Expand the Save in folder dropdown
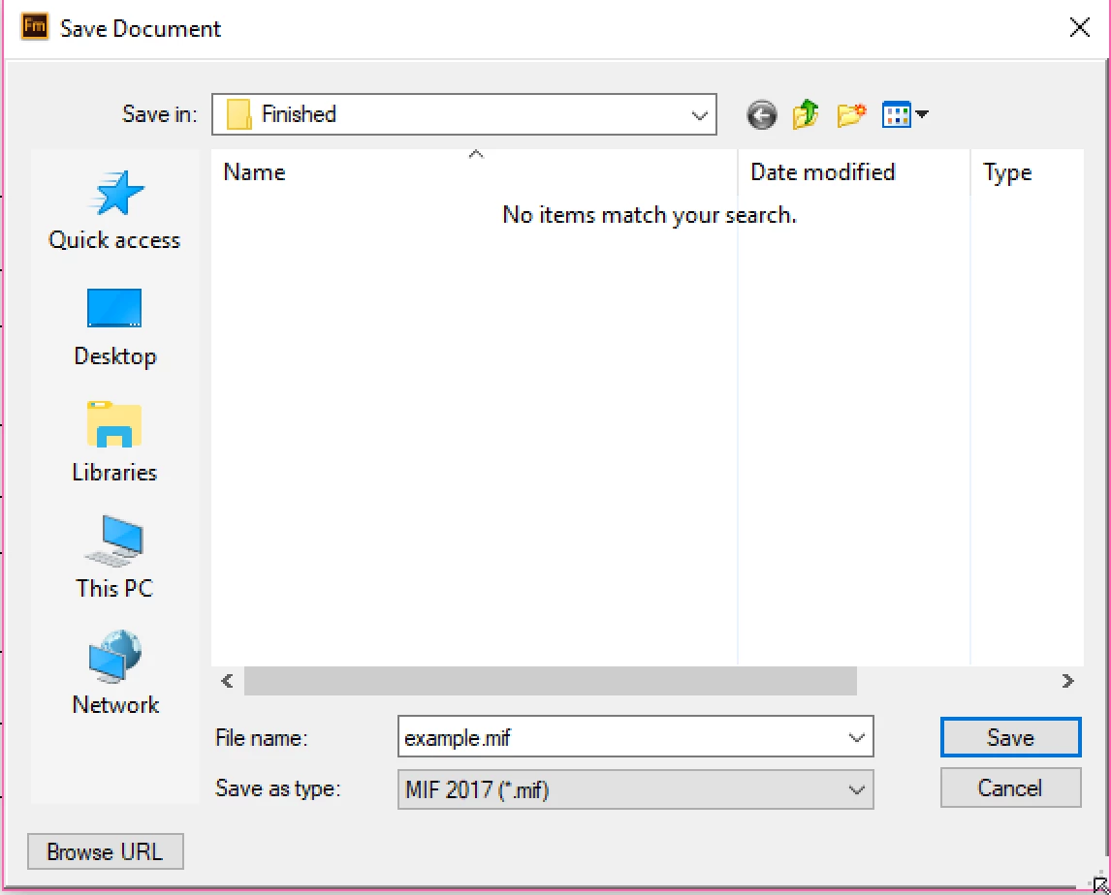Image resolution: width=1111 pixels, height=895 pixels. point(699,114)
